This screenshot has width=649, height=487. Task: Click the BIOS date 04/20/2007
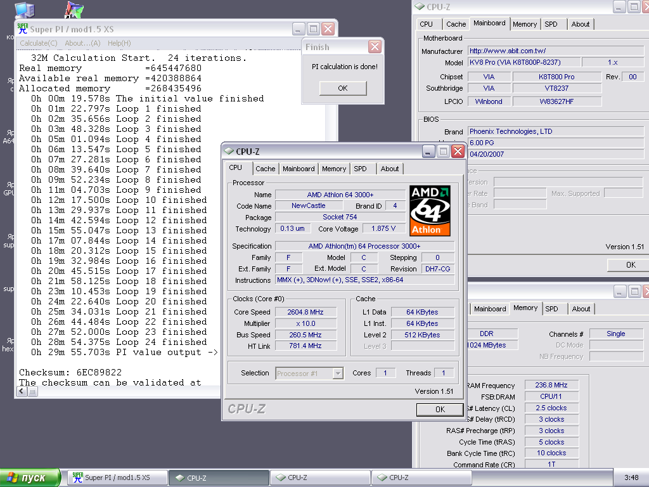pyautogui.click(x=555, y=154)
